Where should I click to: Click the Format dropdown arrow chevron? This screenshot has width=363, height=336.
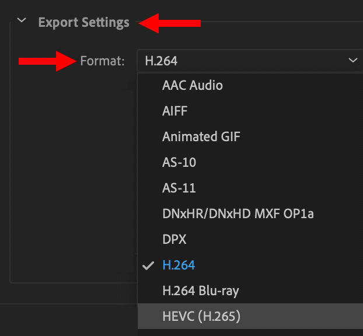click(352, 61)
